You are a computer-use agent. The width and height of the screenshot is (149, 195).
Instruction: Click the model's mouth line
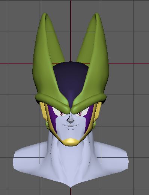(x=71, y=126)
